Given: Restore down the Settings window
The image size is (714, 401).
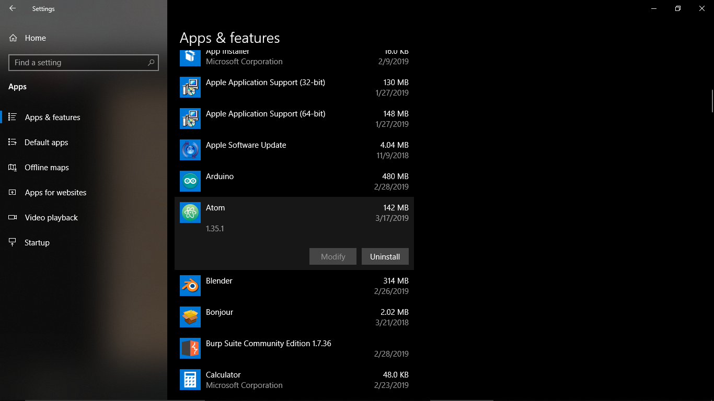Looking at the screenshot, I should (678, 8).
